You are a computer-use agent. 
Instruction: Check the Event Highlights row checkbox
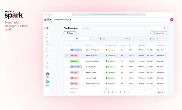pyautogui.click(x=67, y=67)
